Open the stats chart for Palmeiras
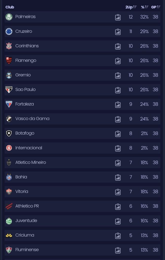 [x=118, y=17]
